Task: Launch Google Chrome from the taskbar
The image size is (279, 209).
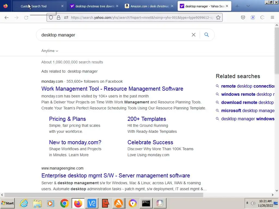Action: click(64, 203)
